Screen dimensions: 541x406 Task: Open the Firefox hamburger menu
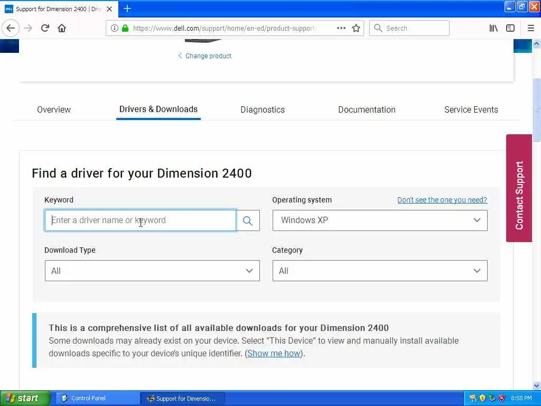tap(530, 28)
